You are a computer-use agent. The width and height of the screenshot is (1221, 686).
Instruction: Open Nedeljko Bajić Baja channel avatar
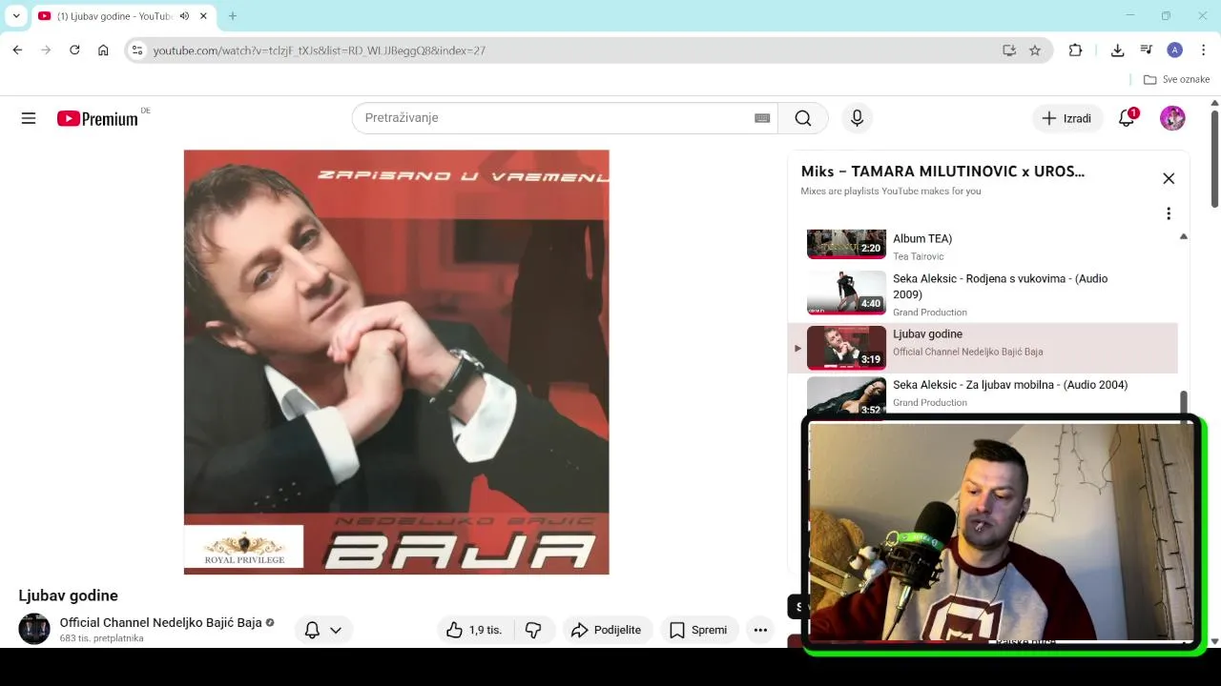click(x=34, y=629)
